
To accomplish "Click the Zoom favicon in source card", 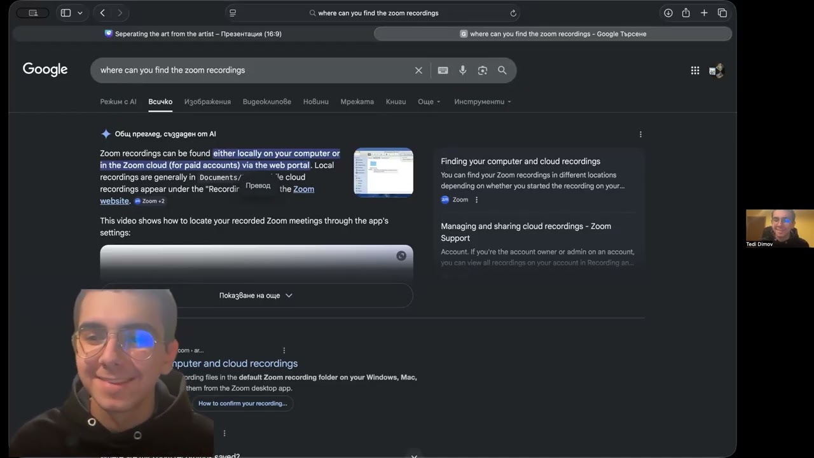I will click(x=445, y=200).
